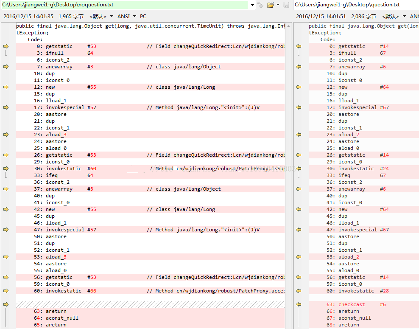Open the left <默认> file format dropdown
The height and width of the screenshot is (329, 419).
101,17
